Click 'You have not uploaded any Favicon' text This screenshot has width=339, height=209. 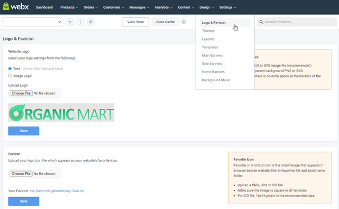[56, 191]
